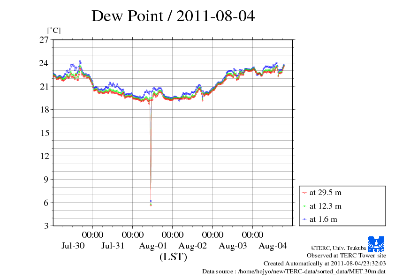Viewport: 395px width, 279px height.
Task: Click the 'Aug-02' date label
Action: (x=193, y=246)
